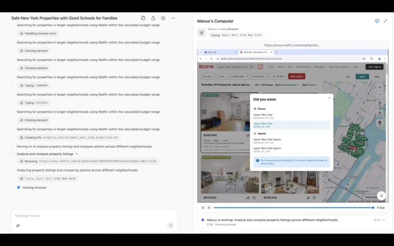Click the browser reload icon
394x246 pixels.
click(x=211, y=59)
